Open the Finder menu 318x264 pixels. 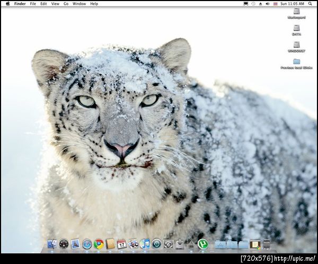coord(20,4)
